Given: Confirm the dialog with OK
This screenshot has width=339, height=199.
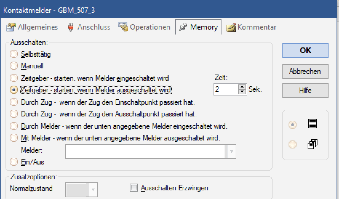Looking at the screenshot, I should tap(305, 51).
